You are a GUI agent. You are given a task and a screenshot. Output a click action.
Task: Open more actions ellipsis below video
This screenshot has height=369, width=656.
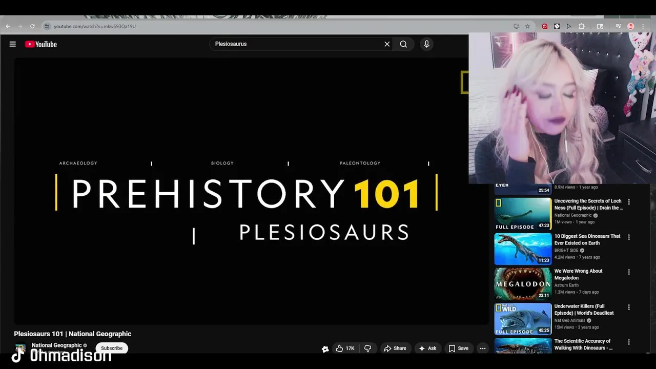(482, 348)
